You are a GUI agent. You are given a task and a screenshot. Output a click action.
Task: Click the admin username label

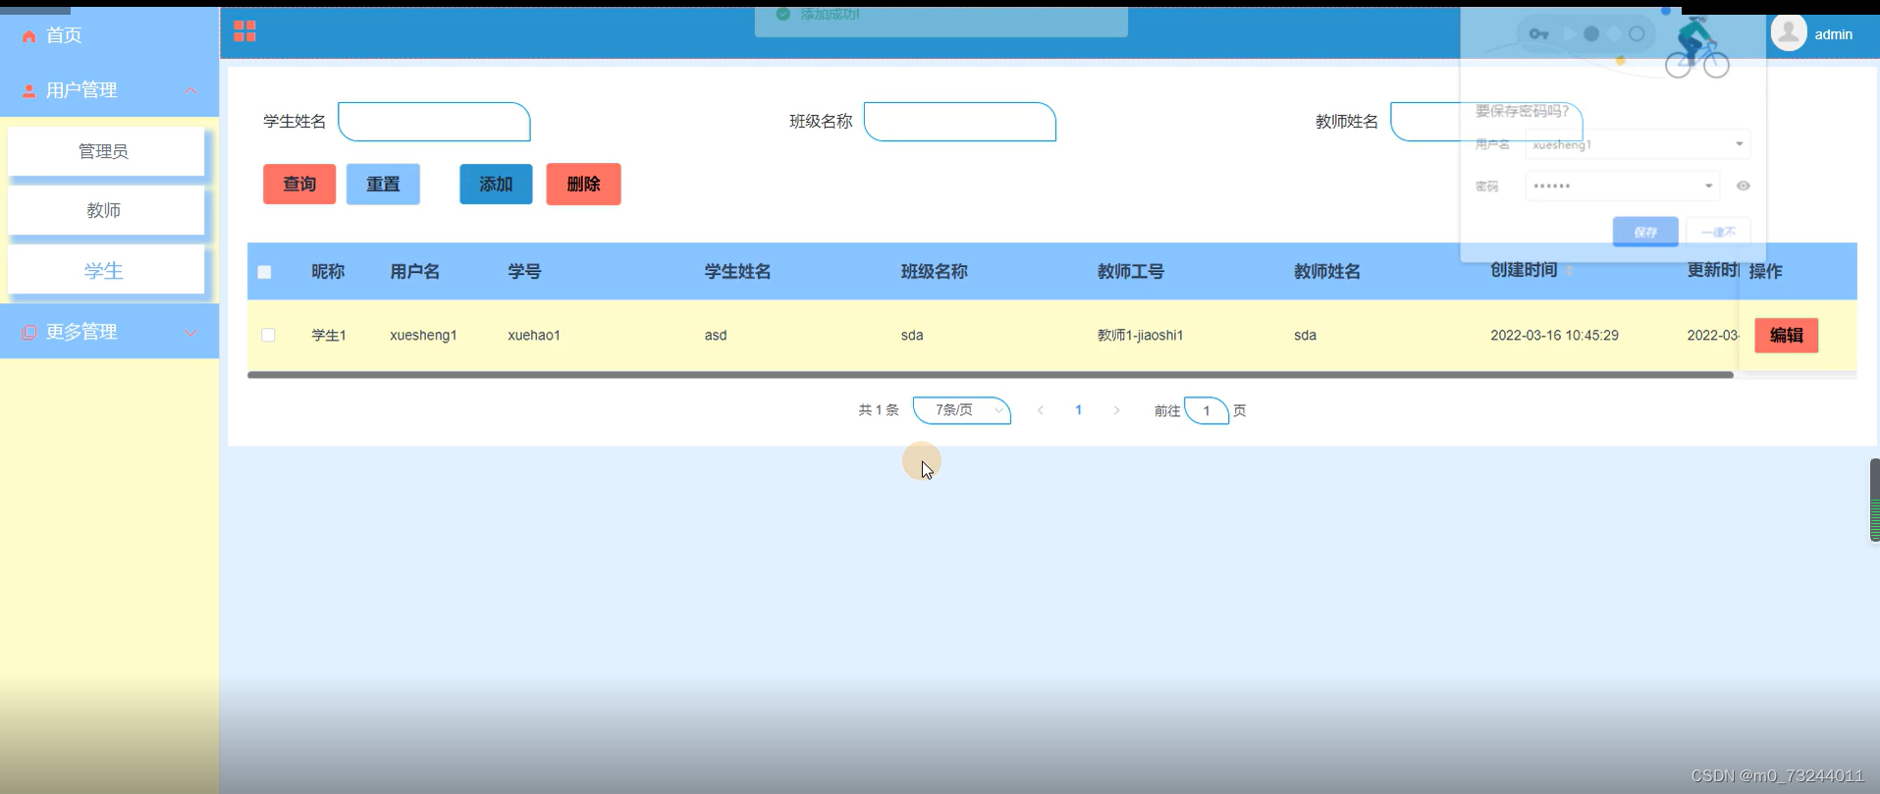(x=1833, y=34)
